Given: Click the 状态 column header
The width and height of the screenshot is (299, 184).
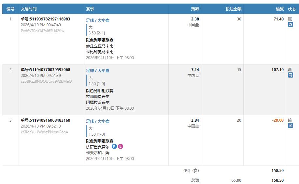Looking at the screenshot, I should pos(292,9).
